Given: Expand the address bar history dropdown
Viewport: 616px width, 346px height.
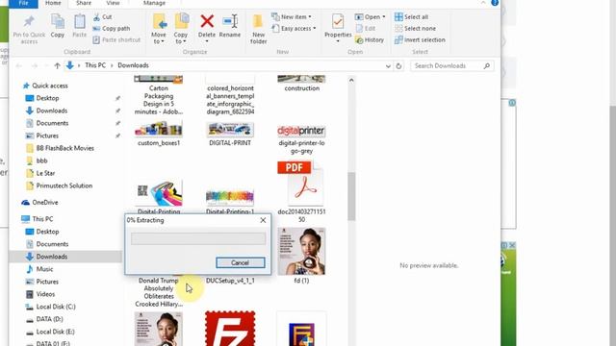Looking at the screenshot, I should click(x=388, y=66).
